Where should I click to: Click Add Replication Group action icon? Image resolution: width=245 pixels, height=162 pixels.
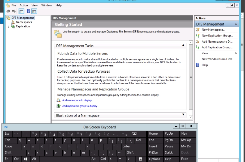click(197, 47)
